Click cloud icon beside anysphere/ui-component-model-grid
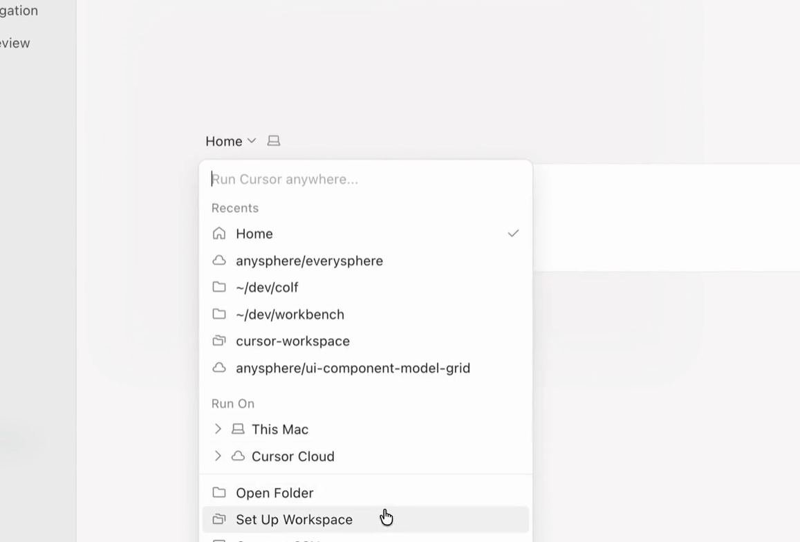The image size is (800, 542). pos(219,368)
